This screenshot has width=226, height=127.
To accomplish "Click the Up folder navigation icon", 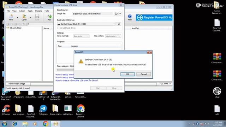I will click(24, 24).
